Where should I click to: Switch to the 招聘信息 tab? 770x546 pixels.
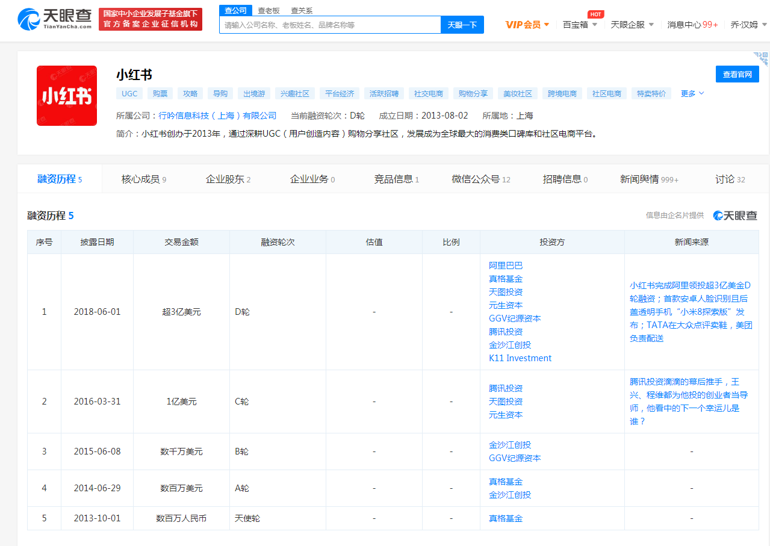click(565, 179)
